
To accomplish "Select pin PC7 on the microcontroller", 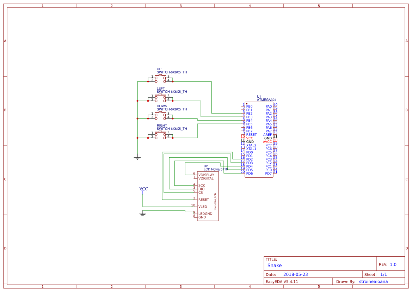I will tap(269, 145).
